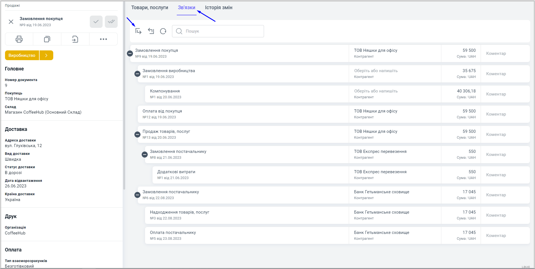Viewport: 535px width, 269px height.
Task: Click the collapse links tree icon
Action: [151, 31]
